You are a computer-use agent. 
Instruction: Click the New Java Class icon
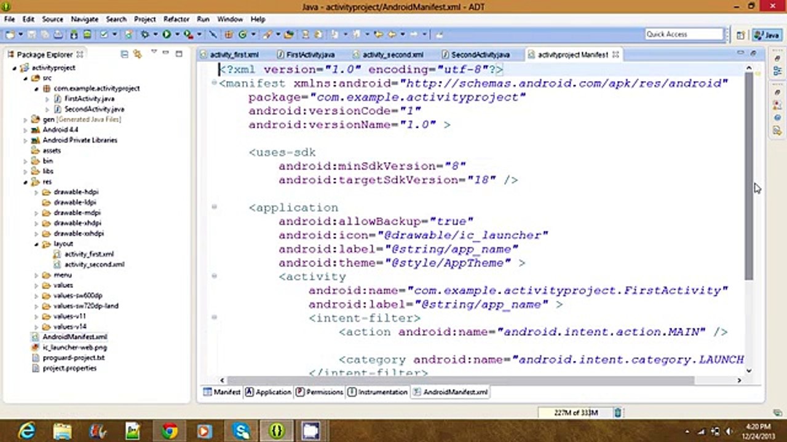tap(243, 34)
